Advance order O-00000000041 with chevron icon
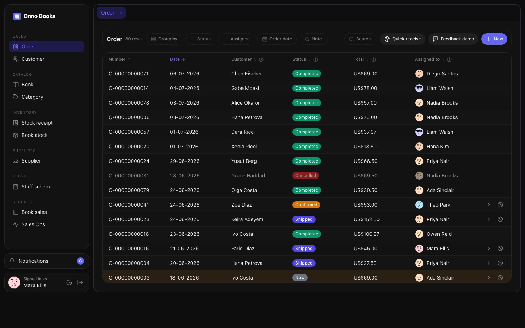525x328 pixels. (x=489, y=205)
